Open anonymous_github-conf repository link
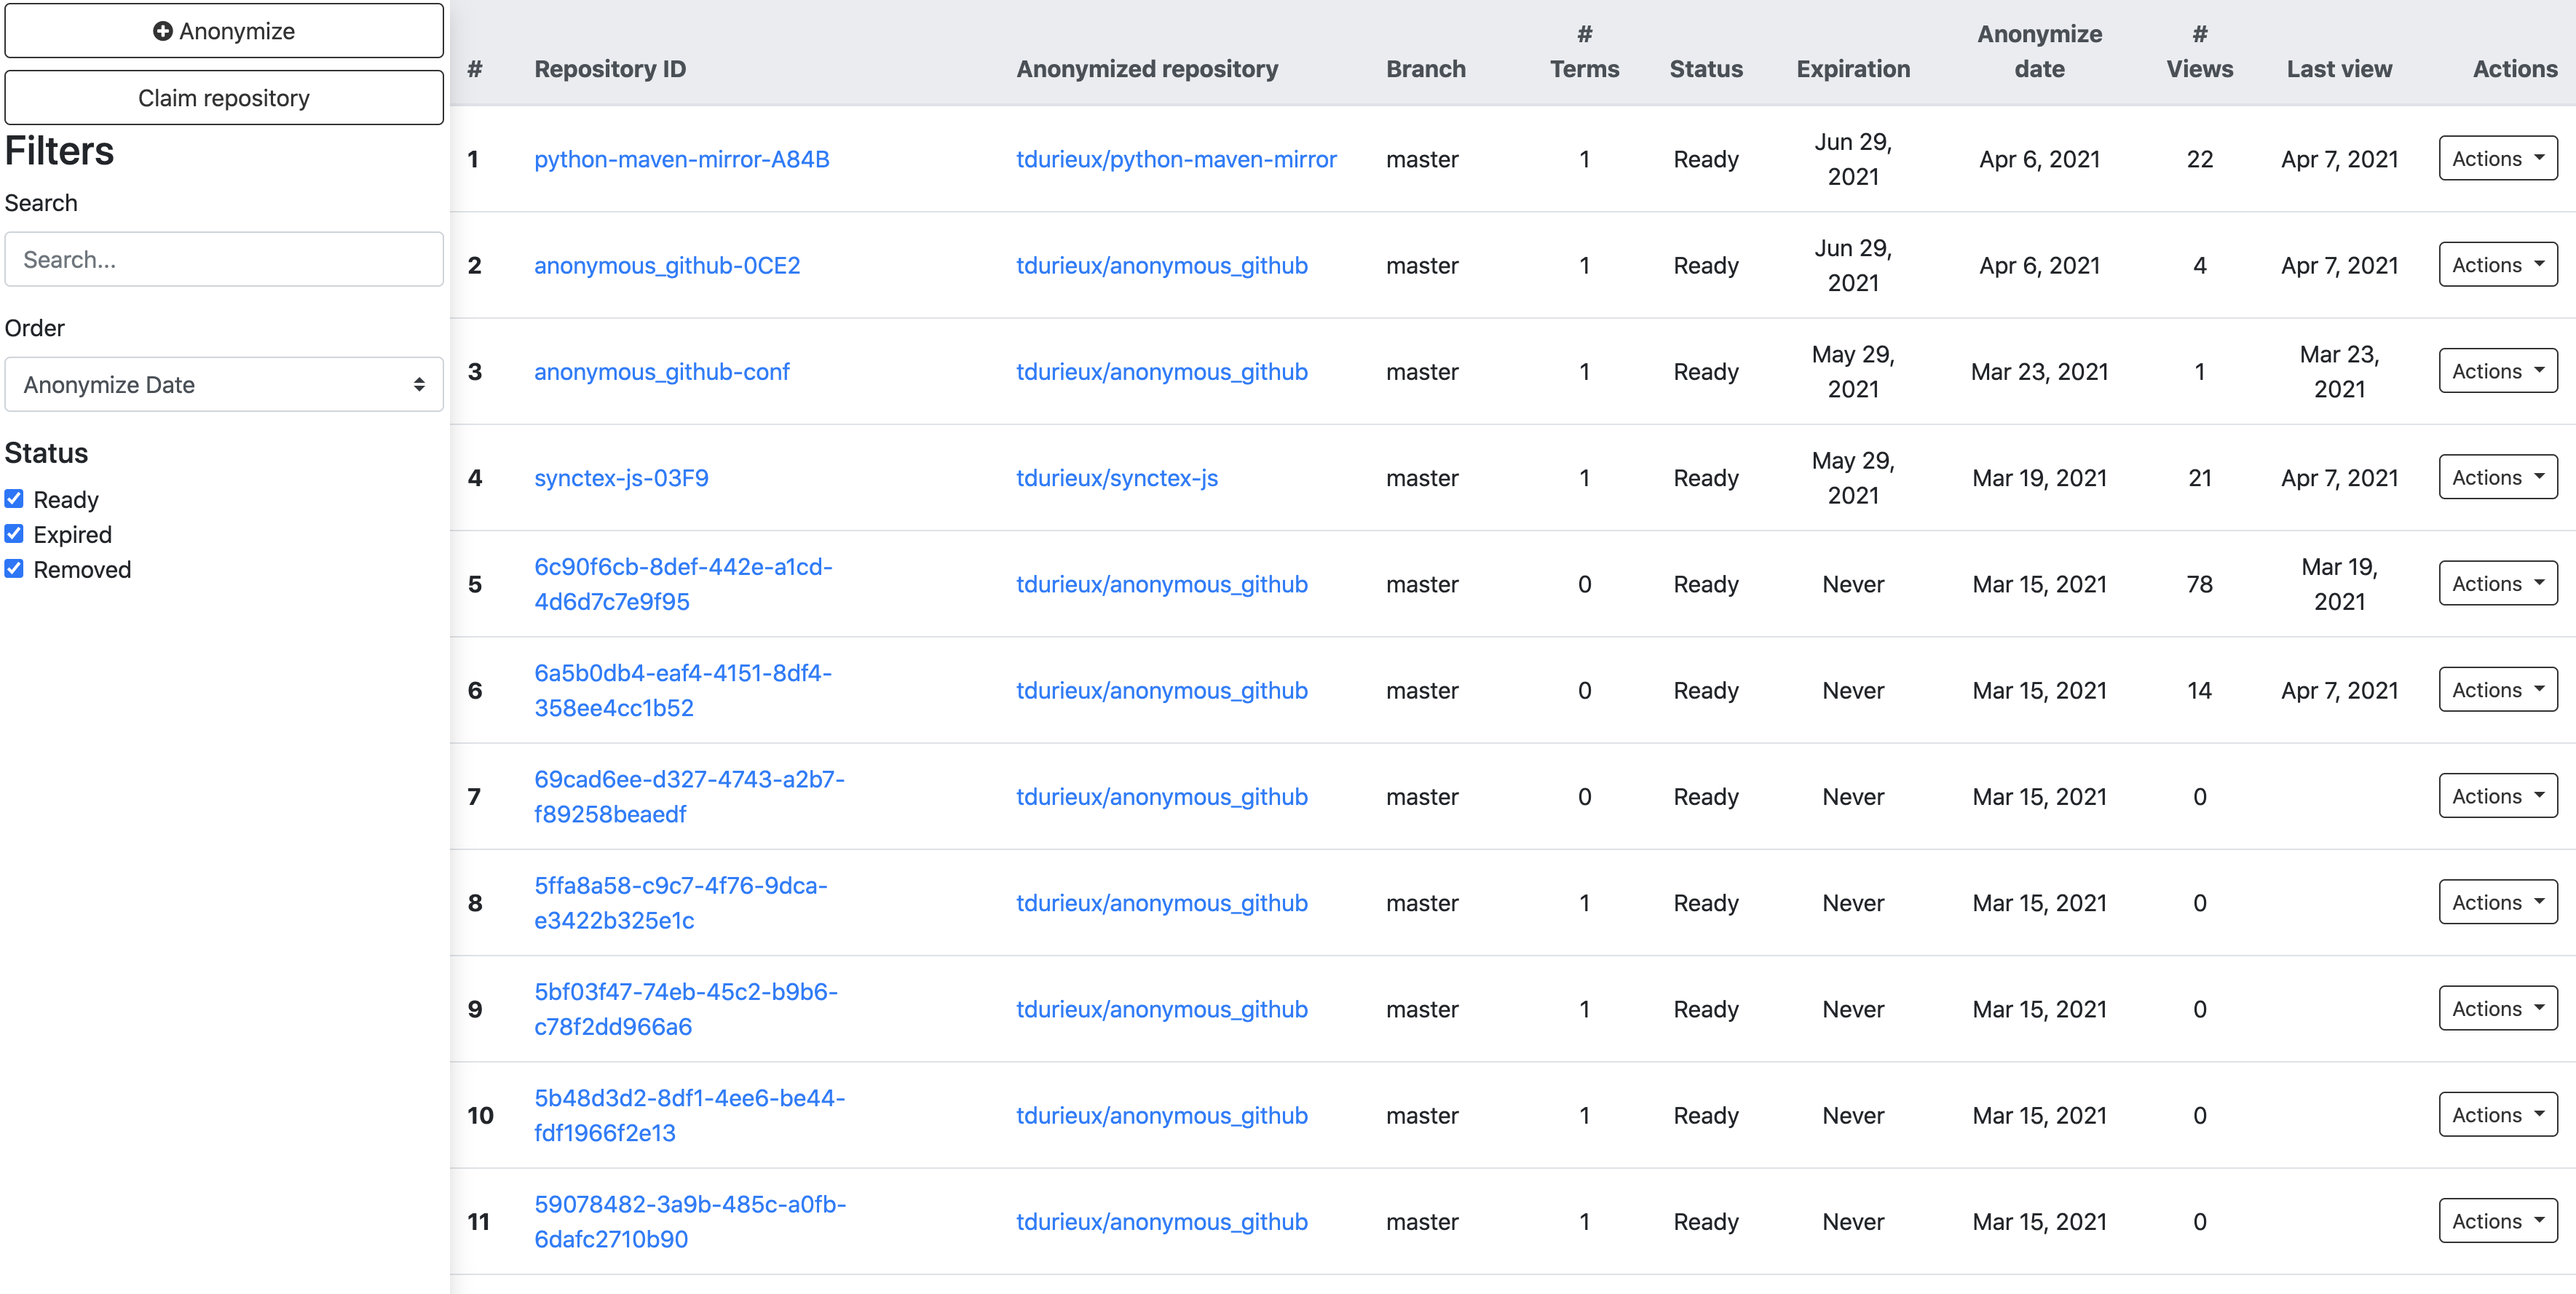2576x1294 pixels. [662, 372]
